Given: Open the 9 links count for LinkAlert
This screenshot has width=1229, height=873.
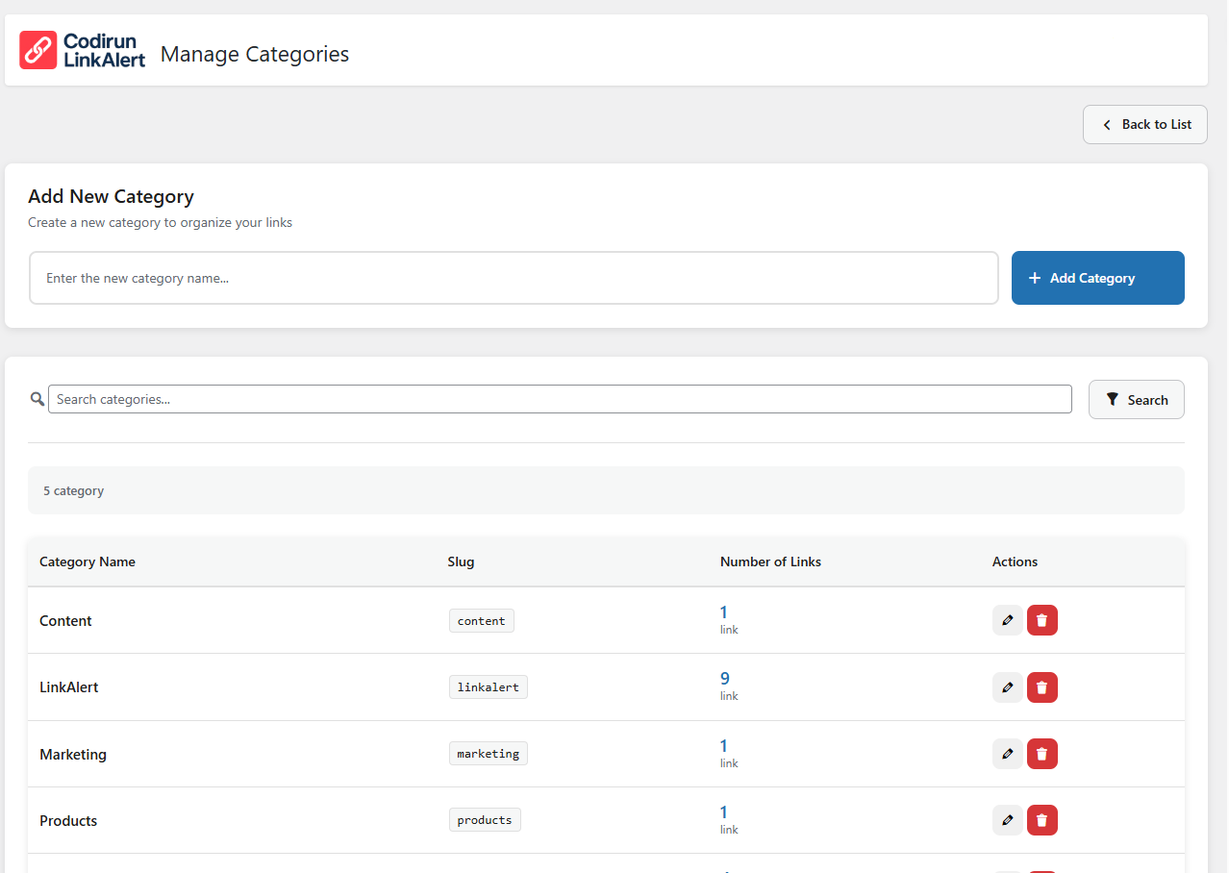Looking at the screenshot, I should [x=725, y=679].
